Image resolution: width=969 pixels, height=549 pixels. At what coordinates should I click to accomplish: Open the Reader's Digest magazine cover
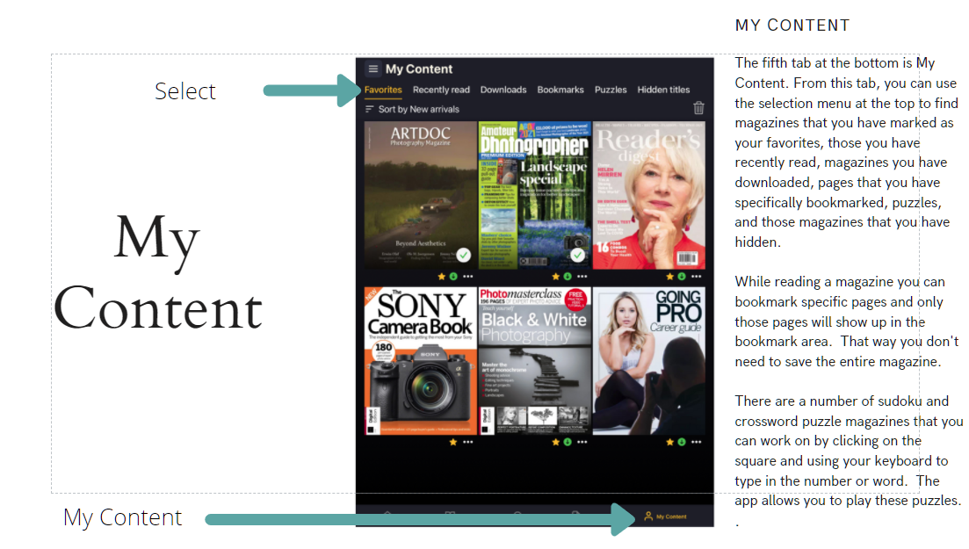(x=648, y=195)
